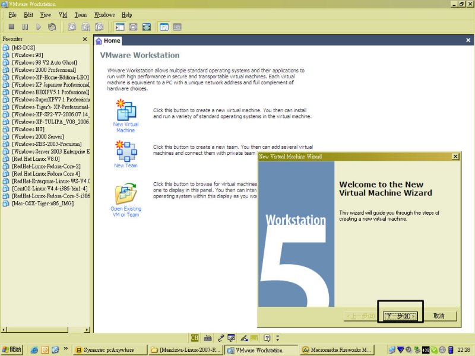This screenshot has height=356, width=475.
Task: Select [Red Hat Linux V8.0] in Favorites
Action: pyautogui.click(x=36, y=159)
